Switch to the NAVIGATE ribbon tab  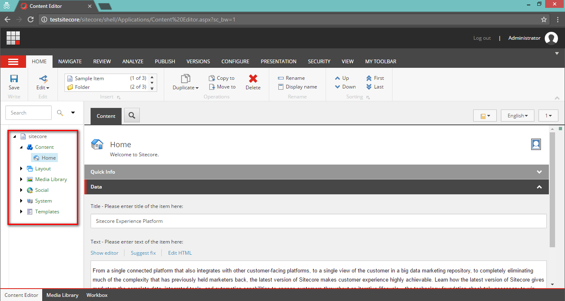click(x=70, y=62)
